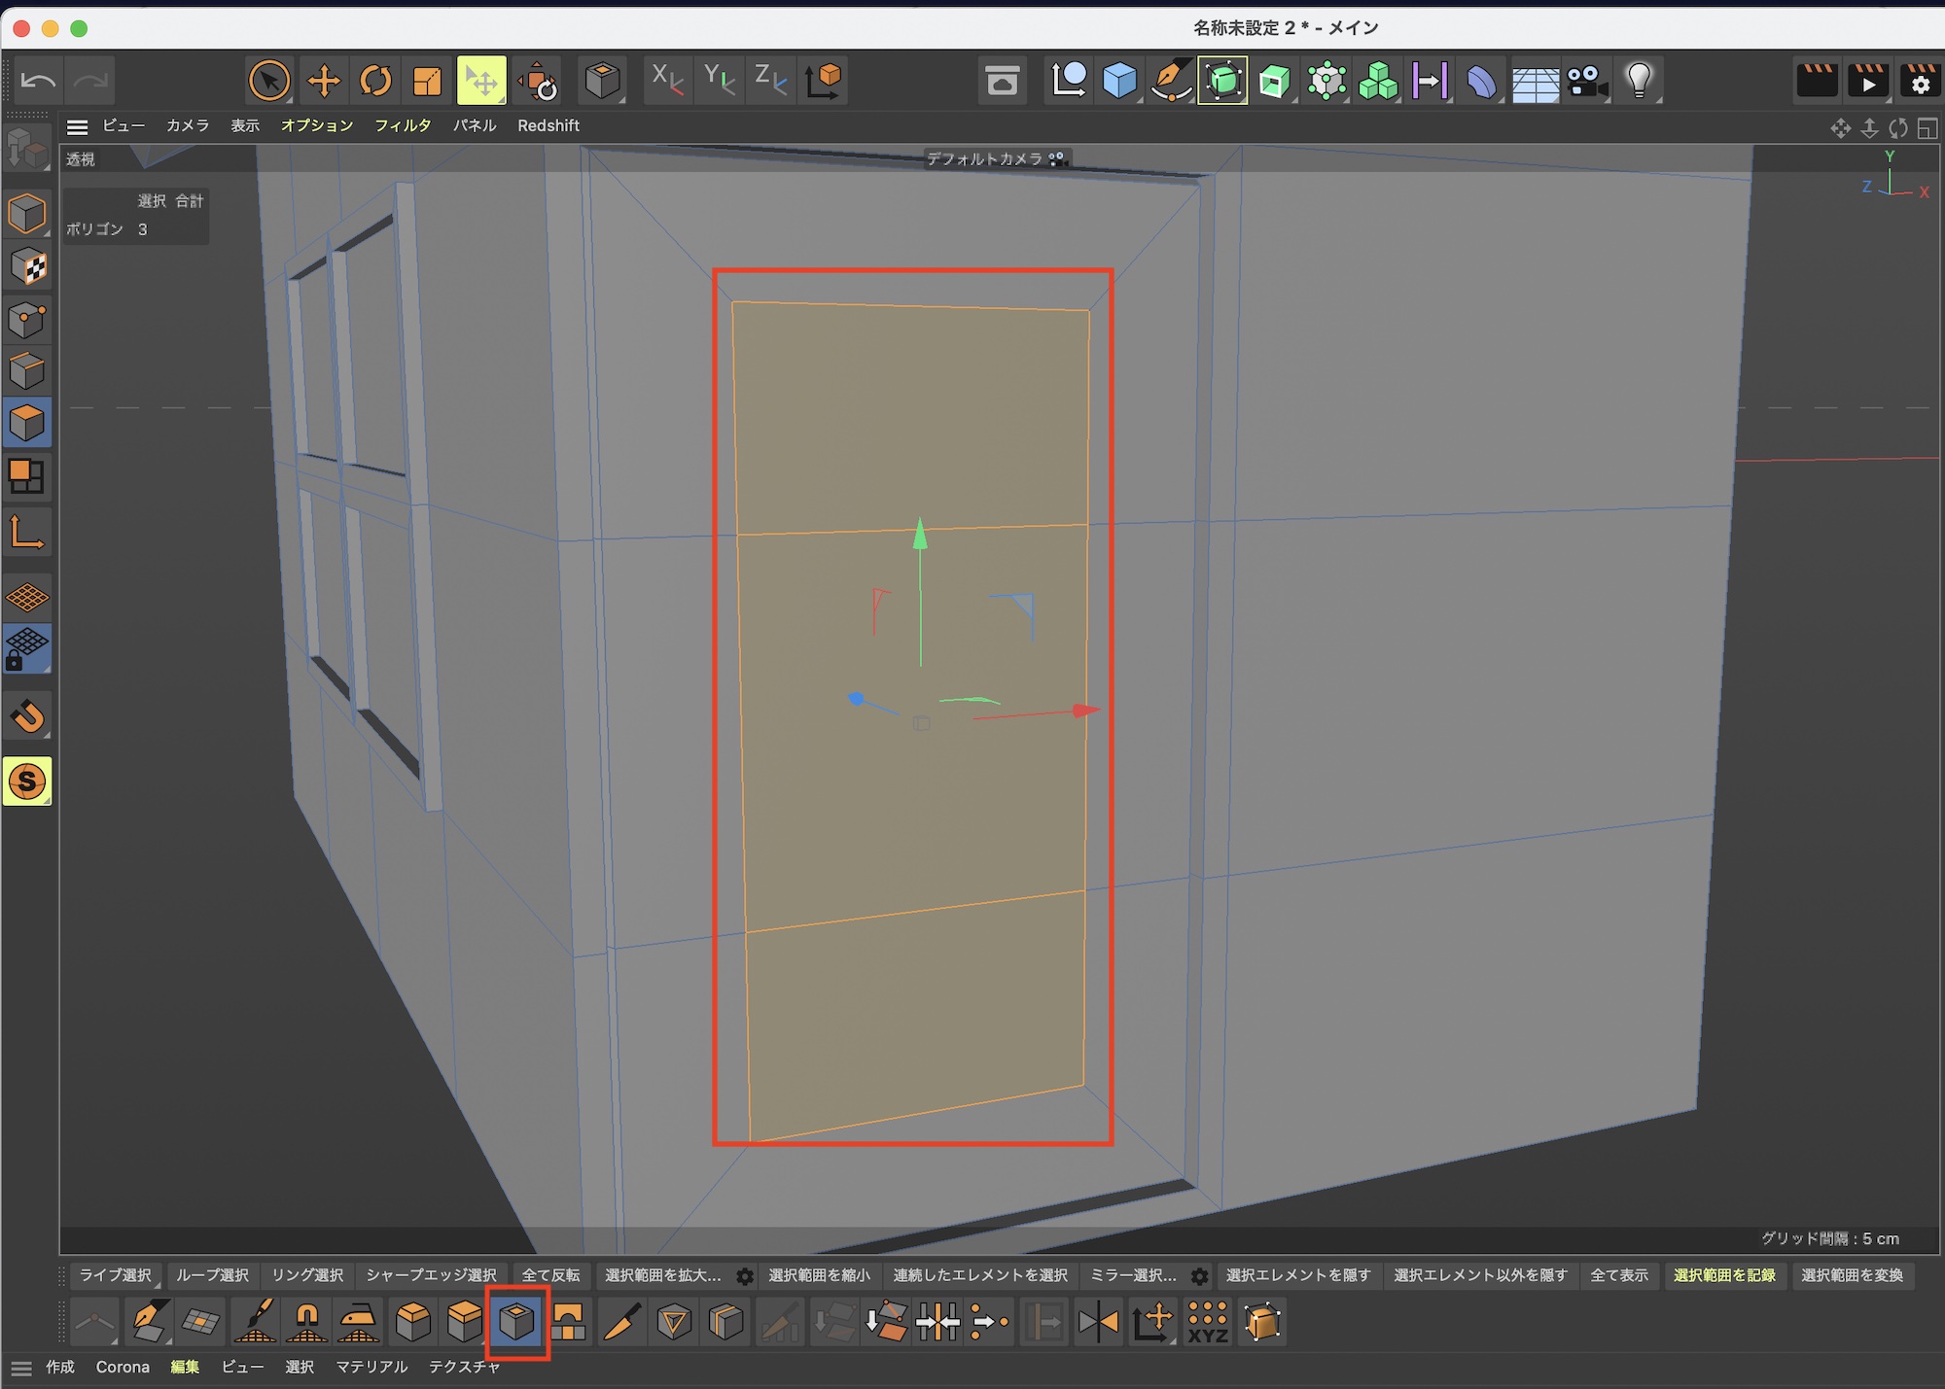Click the ループ選択 button
This screenshot has height=1389, width=1945.
pos(212,1275)
